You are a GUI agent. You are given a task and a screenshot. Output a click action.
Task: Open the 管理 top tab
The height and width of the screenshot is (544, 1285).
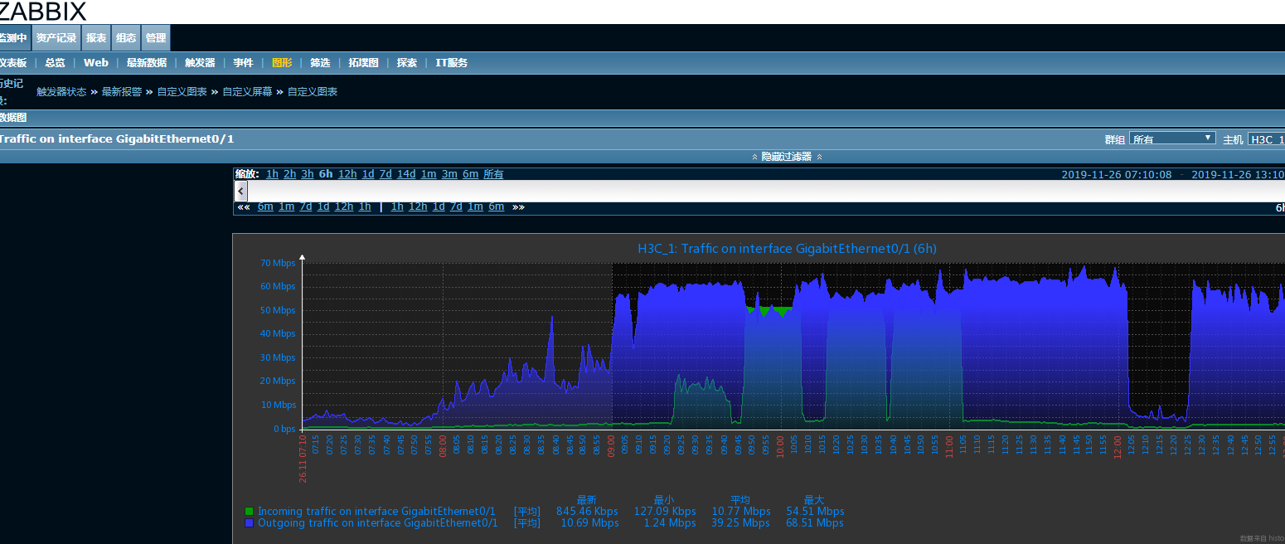tap(155, 38)
